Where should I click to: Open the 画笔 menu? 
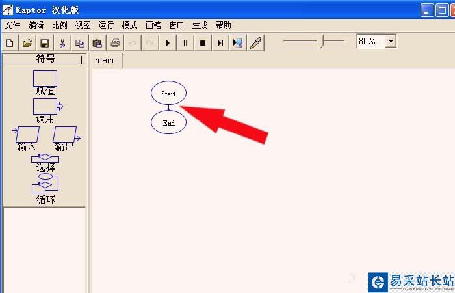click(x=153, y=25)
